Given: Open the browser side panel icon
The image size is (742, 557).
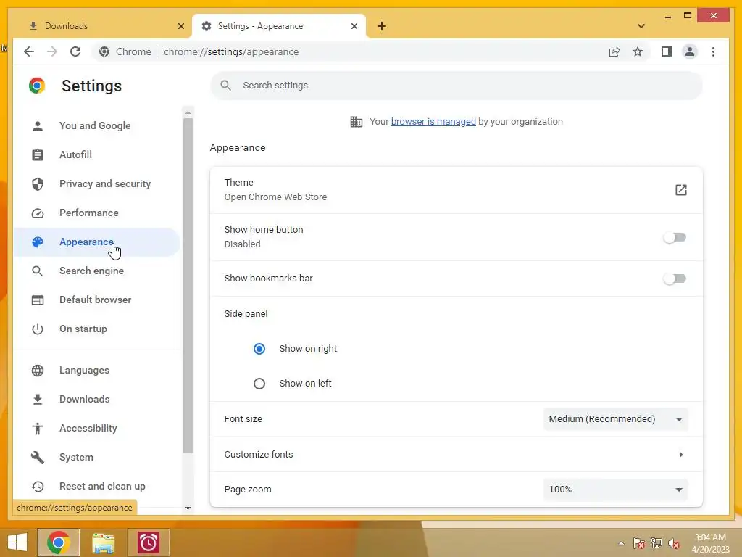Looking at the screenshot, I should coord(667,51).
